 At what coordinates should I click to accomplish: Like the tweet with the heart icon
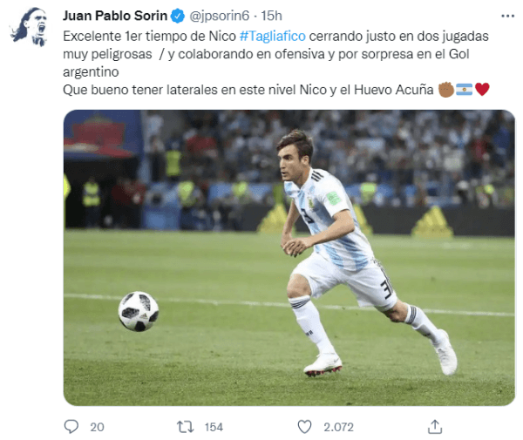304,427
